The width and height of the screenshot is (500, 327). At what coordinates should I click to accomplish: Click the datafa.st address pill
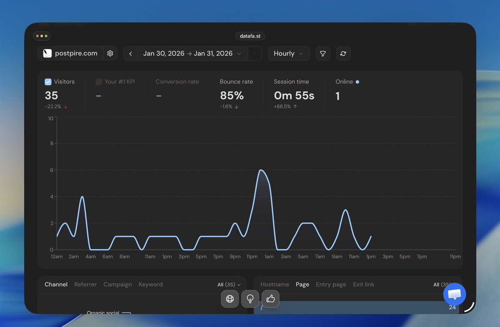(250, 36)
